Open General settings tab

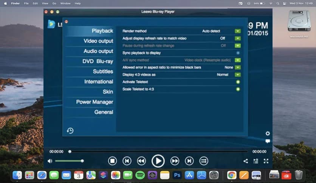(x=90, y=112)
